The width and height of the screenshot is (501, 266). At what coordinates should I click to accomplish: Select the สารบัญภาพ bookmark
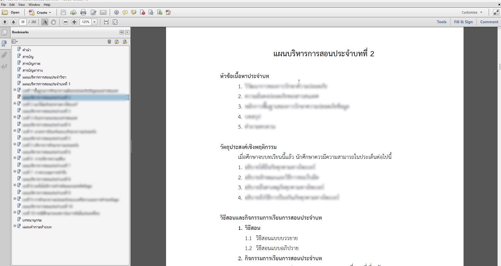[x=31, y=63]
